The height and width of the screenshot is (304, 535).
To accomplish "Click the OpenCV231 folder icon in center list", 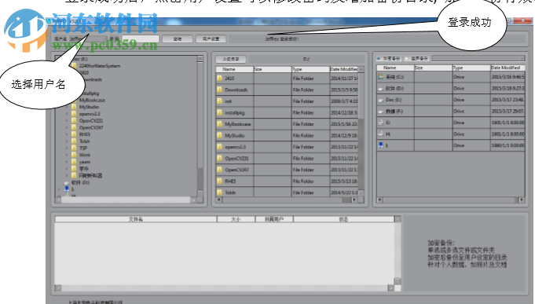I will [x=220, y=159].
